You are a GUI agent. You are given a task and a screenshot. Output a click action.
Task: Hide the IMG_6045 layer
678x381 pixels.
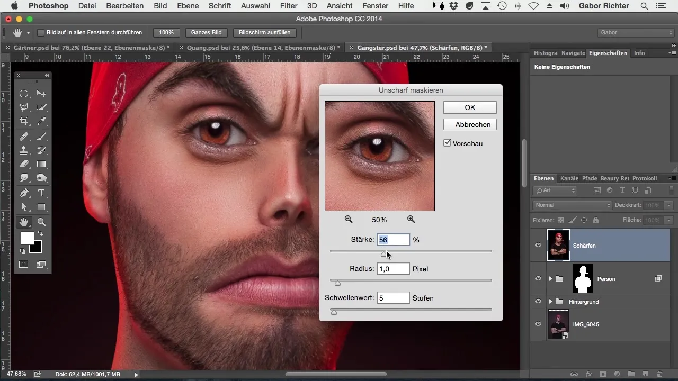pos(538,324)
